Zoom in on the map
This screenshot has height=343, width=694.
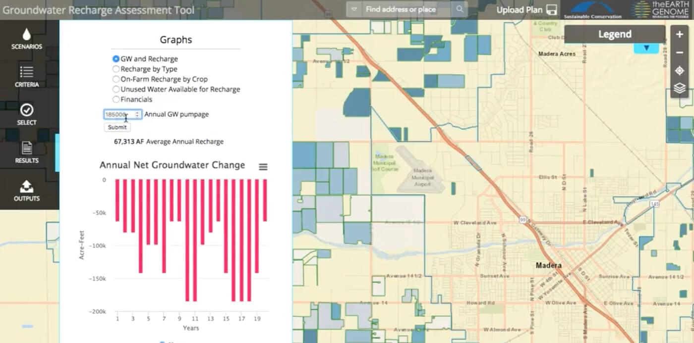(x=680, y=34)
